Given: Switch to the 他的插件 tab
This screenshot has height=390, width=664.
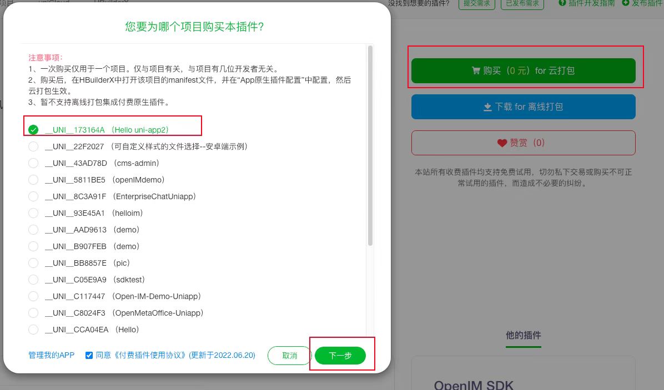Looking at the screenshot, I should click(x=524, y=336).
